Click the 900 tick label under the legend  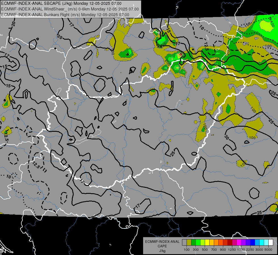223,250
